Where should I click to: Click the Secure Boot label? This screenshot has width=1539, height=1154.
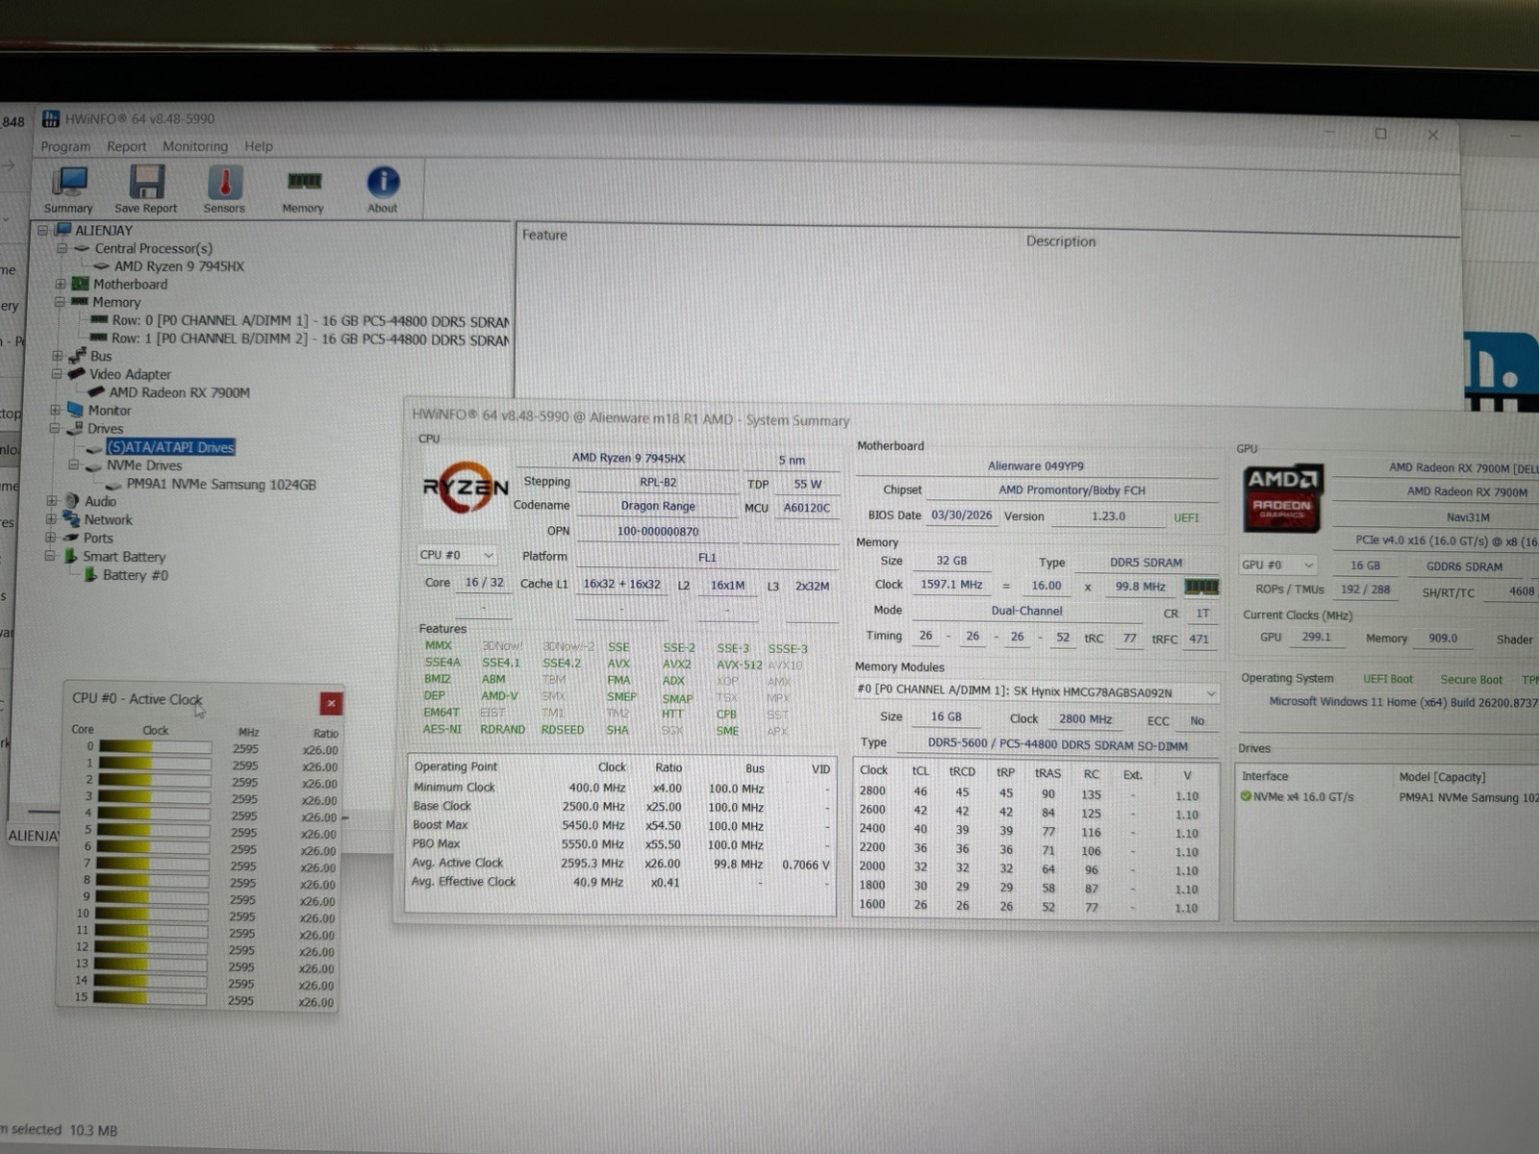click(x=1471, y=680)
